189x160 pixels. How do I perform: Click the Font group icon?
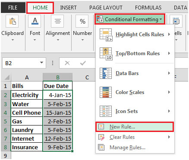tap(35, 21)
